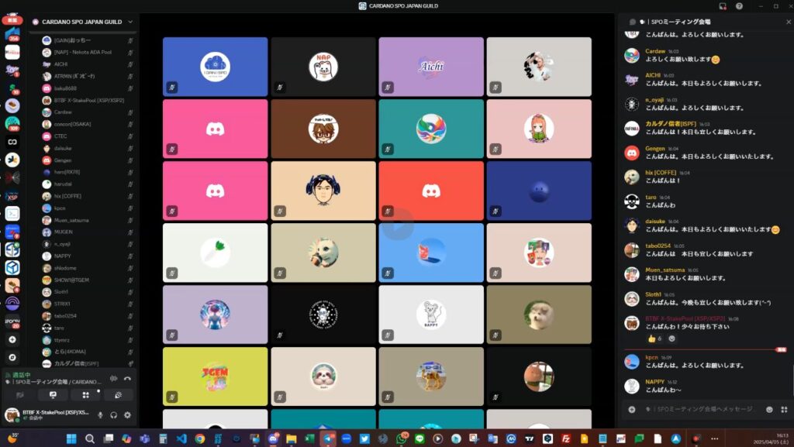Open the discover servers compass icon
794x447 pixels.
click(12, 357)
